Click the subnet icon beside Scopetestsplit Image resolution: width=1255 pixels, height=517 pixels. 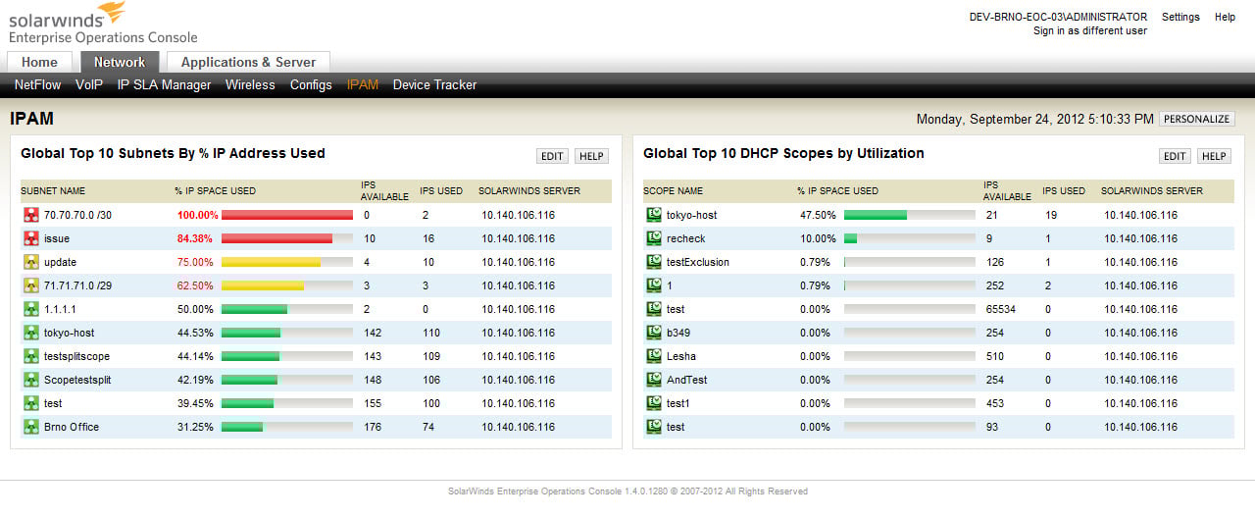[30, 380]
